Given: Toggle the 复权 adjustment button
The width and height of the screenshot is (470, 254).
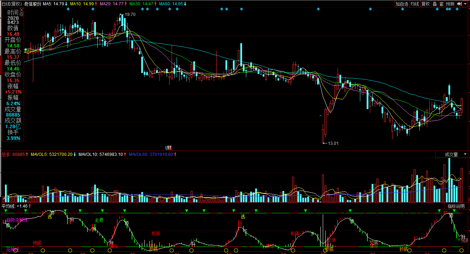Looking at the screenshot, I should (x=425, y=4).
